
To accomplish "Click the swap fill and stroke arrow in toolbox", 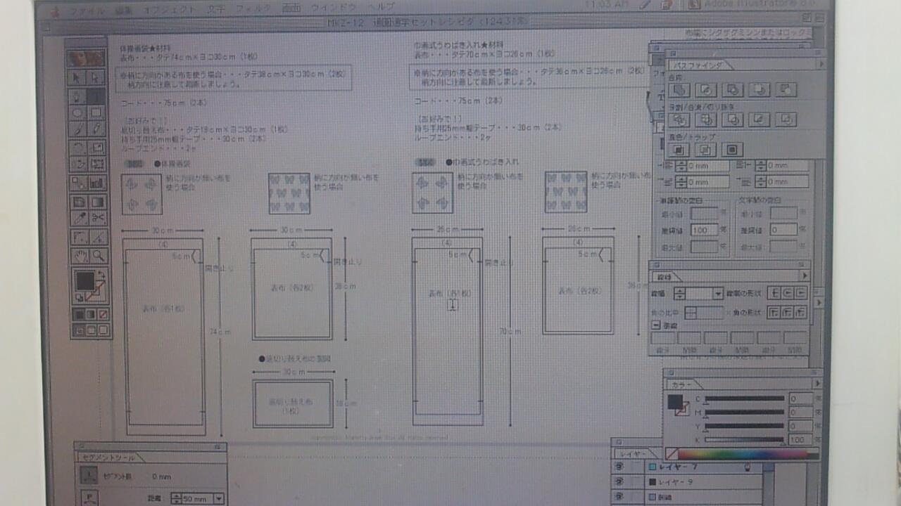I will pos(101,274).
